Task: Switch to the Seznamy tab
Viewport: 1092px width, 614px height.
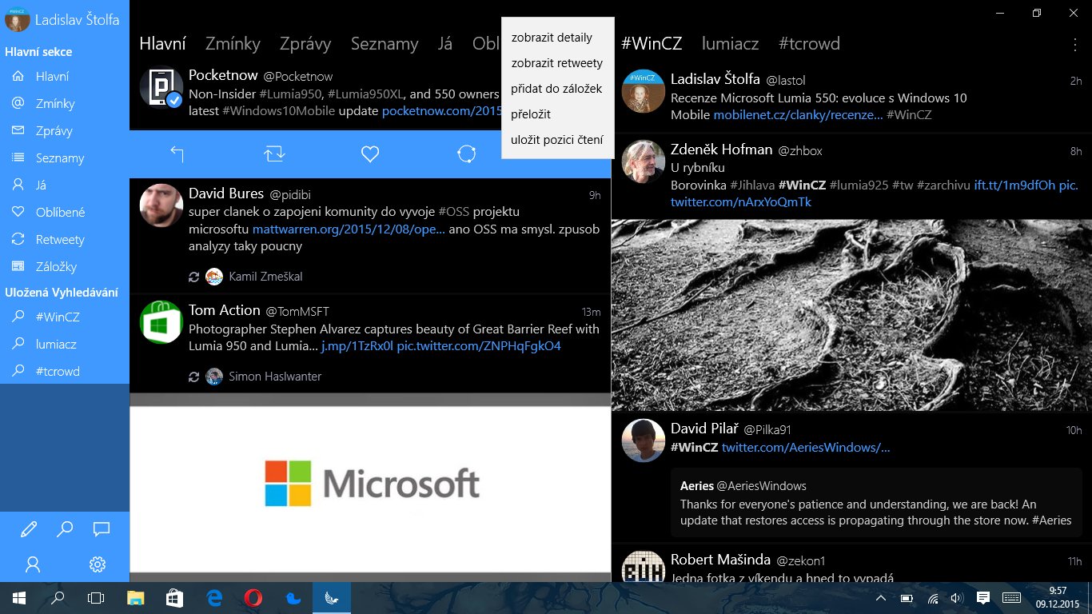Action: 385,44
